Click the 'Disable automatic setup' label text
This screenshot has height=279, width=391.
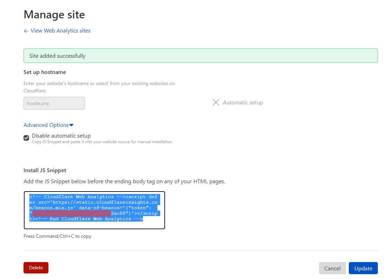[61, 136]
